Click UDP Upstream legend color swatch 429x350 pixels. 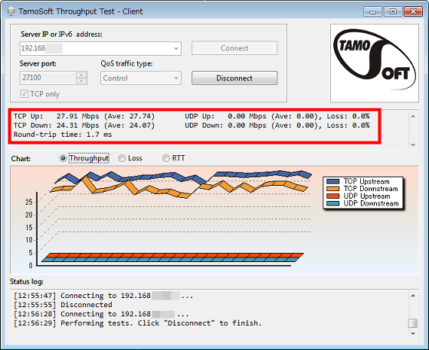[x=333, y=196]
